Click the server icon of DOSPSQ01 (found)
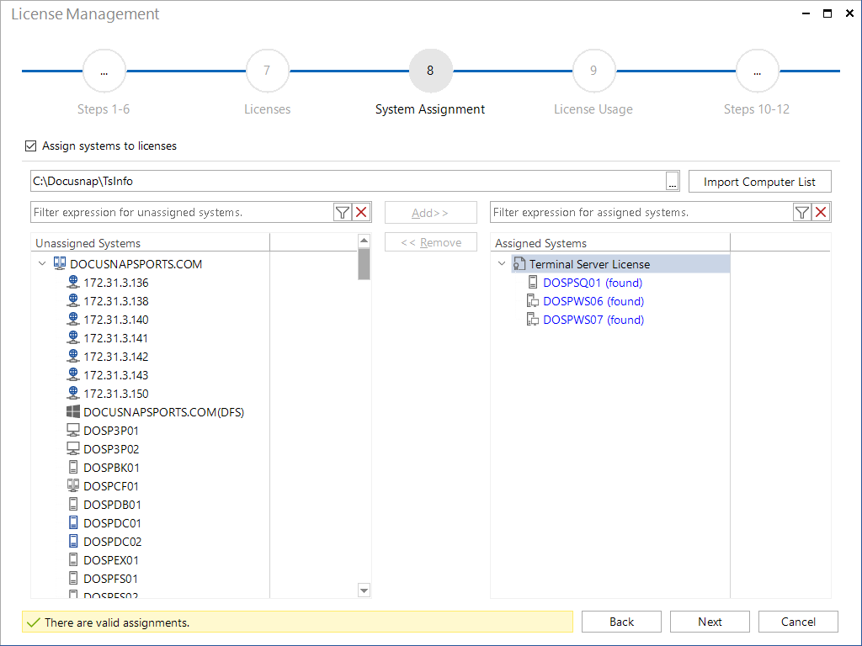Image resolution: width=862 pixels, height=646 pixels. (x=533, y=282)
